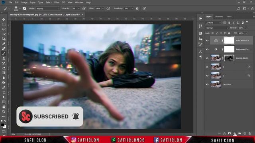Viewport: 255px width, 143px height.
Task: Click the search magnifier in options bar
Action: pyautogui.click(x=238, y=9)
